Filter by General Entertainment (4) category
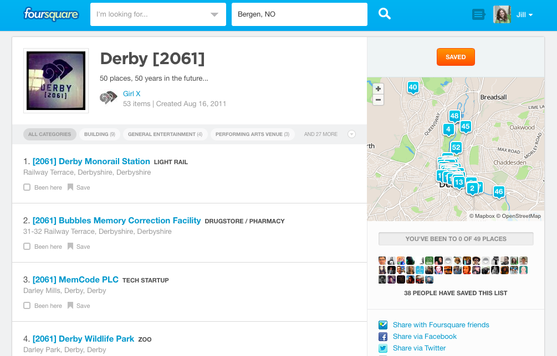 [165, 134]
